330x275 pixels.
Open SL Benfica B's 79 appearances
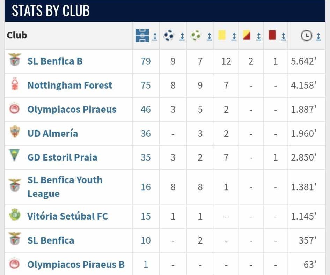point(146,61)
